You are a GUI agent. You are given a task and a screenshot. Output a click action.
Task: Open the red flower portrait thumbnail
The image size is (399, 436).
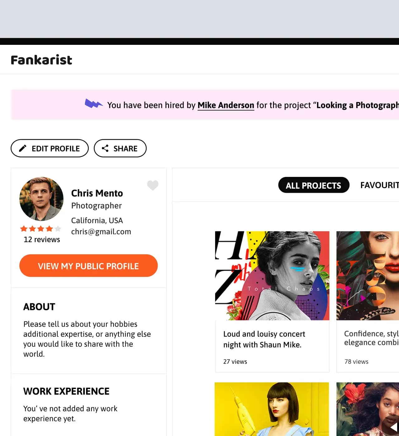click(x=368, y=409)
